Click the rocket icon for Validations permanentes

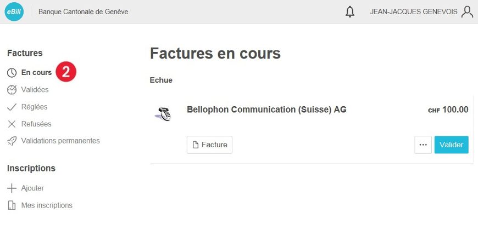(x=12, y=141)
